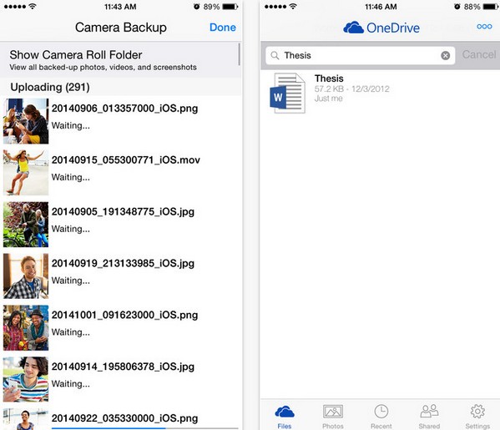Select file name 20140919_213133985_iOS.jpg
500x430 pixels.
(123, 264)
